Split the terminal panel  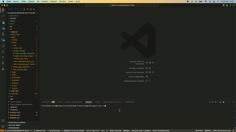click(220, 102)
